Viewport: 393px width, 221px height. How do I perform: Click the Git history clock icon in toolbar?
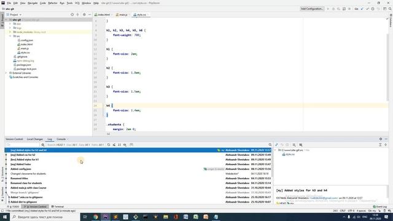click(x=373, y=9)
